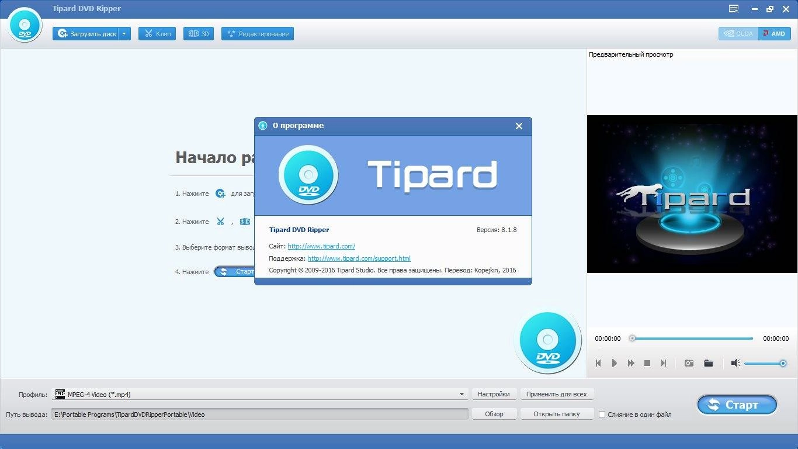Click the Tipard DVD logo in top-left

(x=25, y=25)
